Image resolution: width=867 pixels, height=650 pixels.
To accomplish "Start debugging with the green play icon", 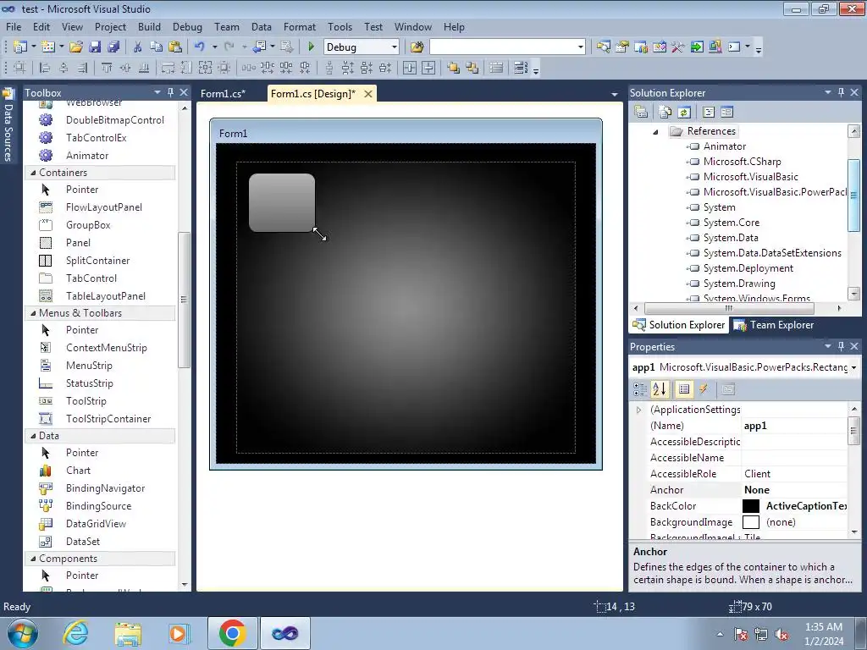I will [x=311, y=47].
